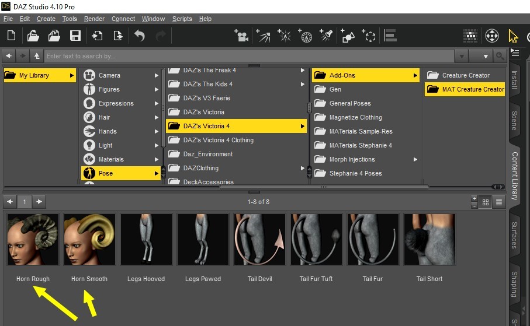The width and height of the screenshot is (530, 326).
Task: Click the page number 1 field
Action: pos(25,202)
